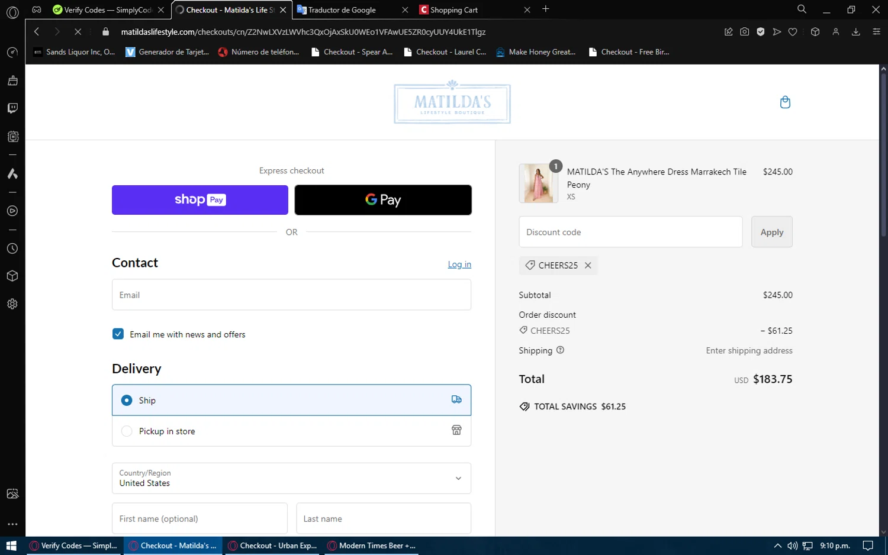
Task: Open the shopping bag cart icon
Action: click(x=785, y=102)
